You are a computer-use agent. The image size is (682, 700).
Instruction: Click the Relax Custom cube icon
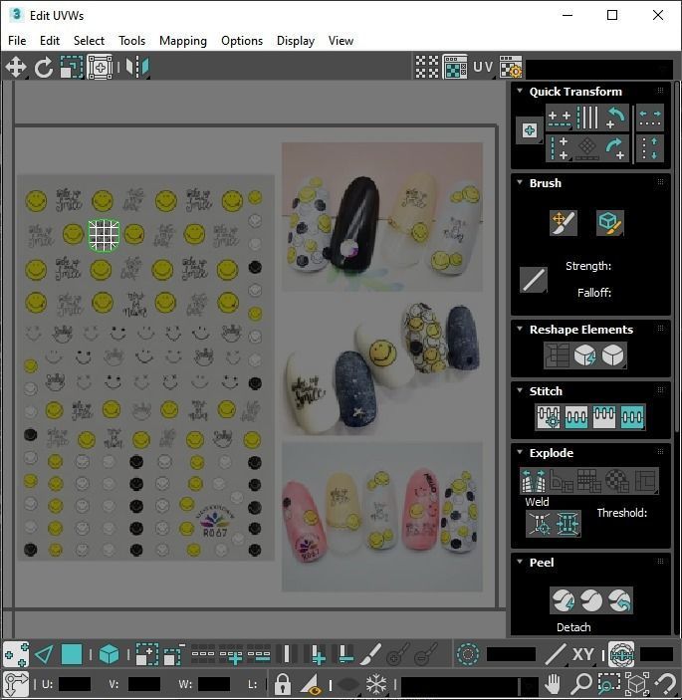[613, 355]
